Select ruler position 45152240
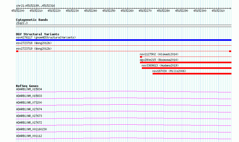The image size is (239, 142). tap(91, 11)
